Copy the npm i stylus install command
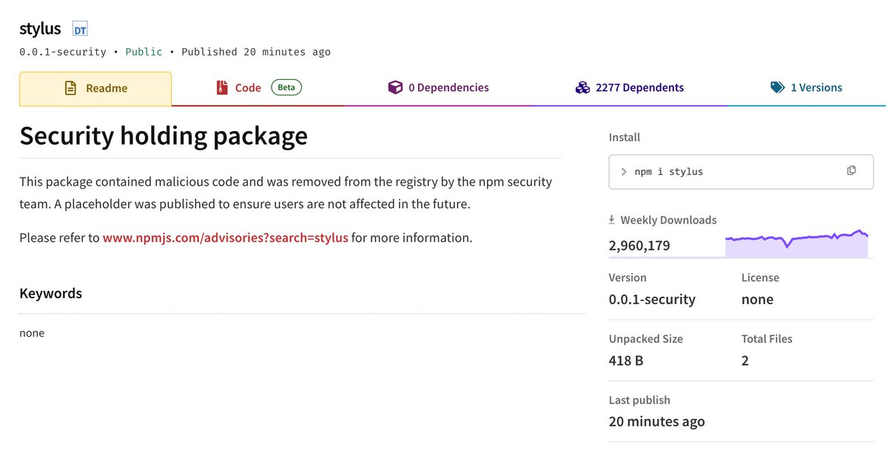Viewport: 888px width, 450px height. pos(851,170)
